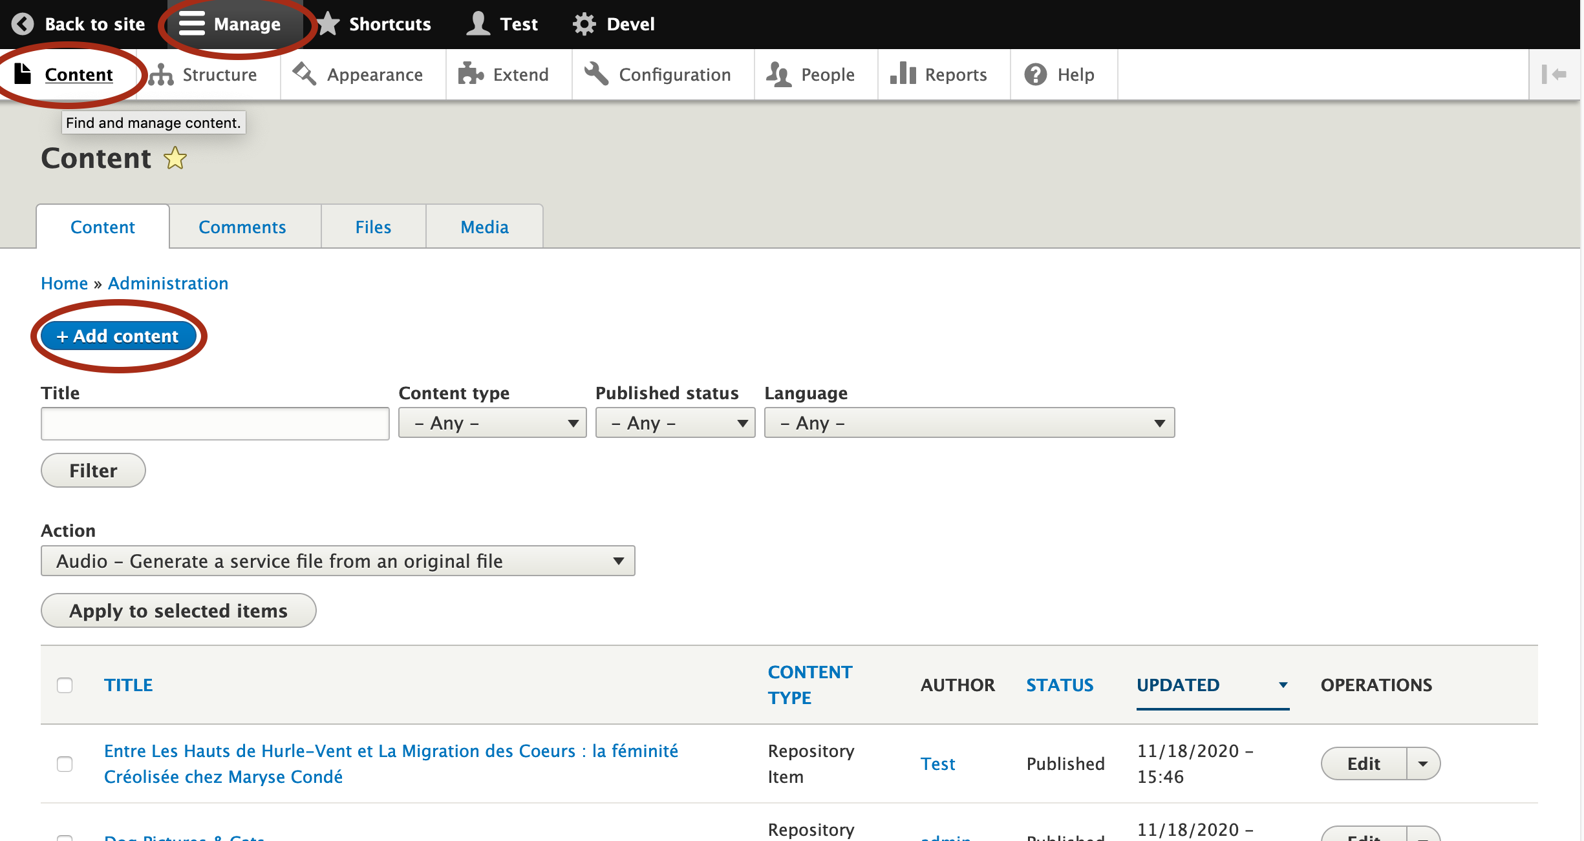Expand the Content type dropdown

click(489, 422)
